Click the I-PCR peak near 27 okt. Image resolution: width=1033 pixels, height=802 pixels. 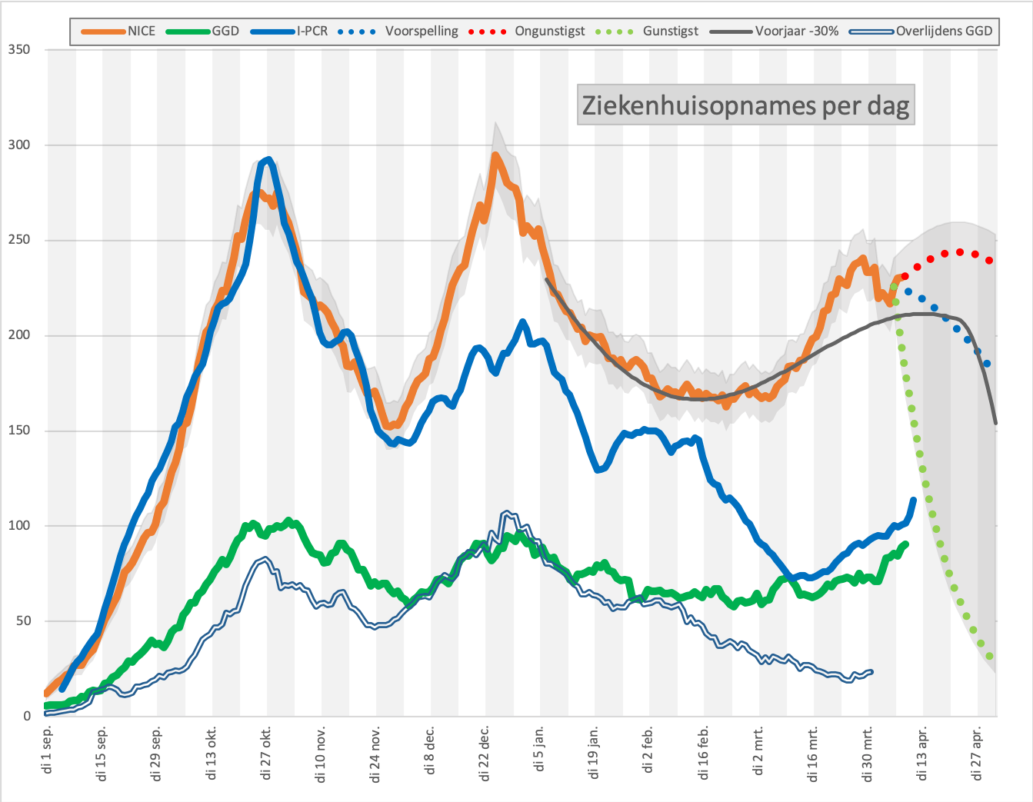click(x=267, y=160)
